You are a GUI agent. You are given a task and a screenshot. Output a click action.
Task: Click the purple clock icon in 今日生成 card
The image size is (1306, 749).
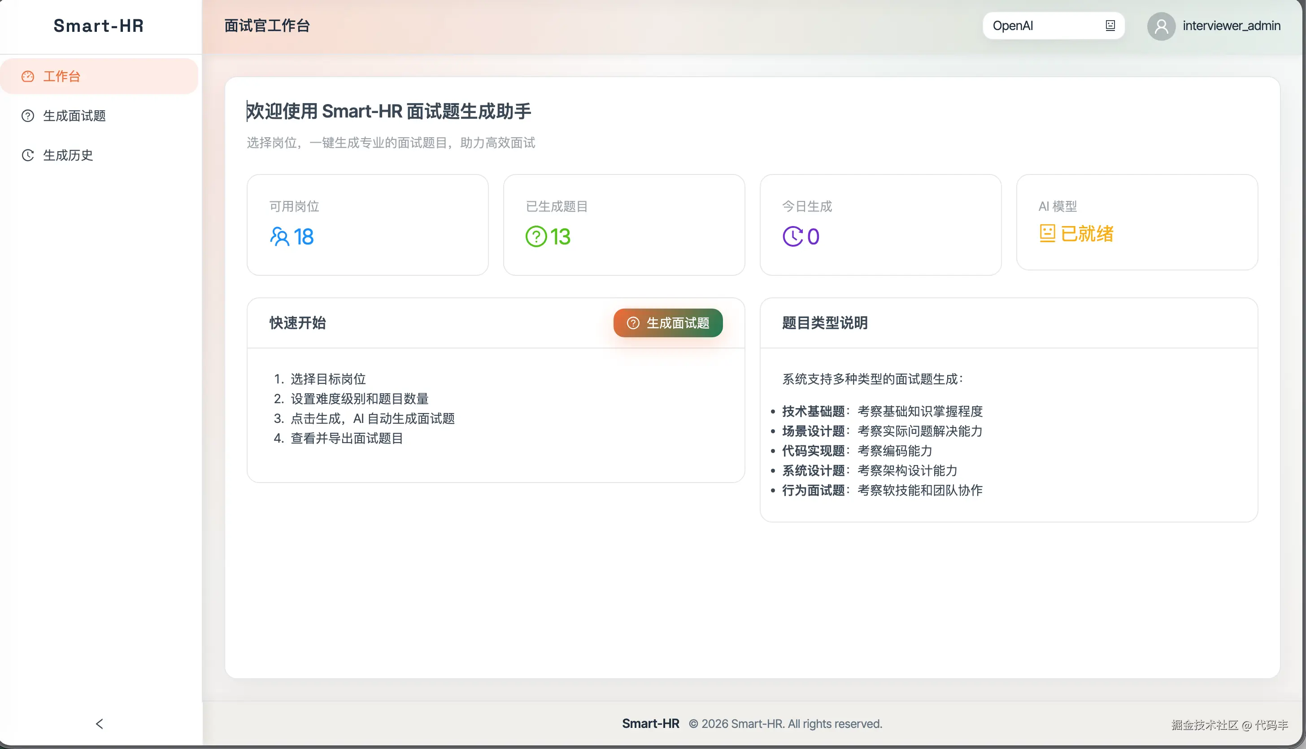pyautogui.click(x=792, y=237)
